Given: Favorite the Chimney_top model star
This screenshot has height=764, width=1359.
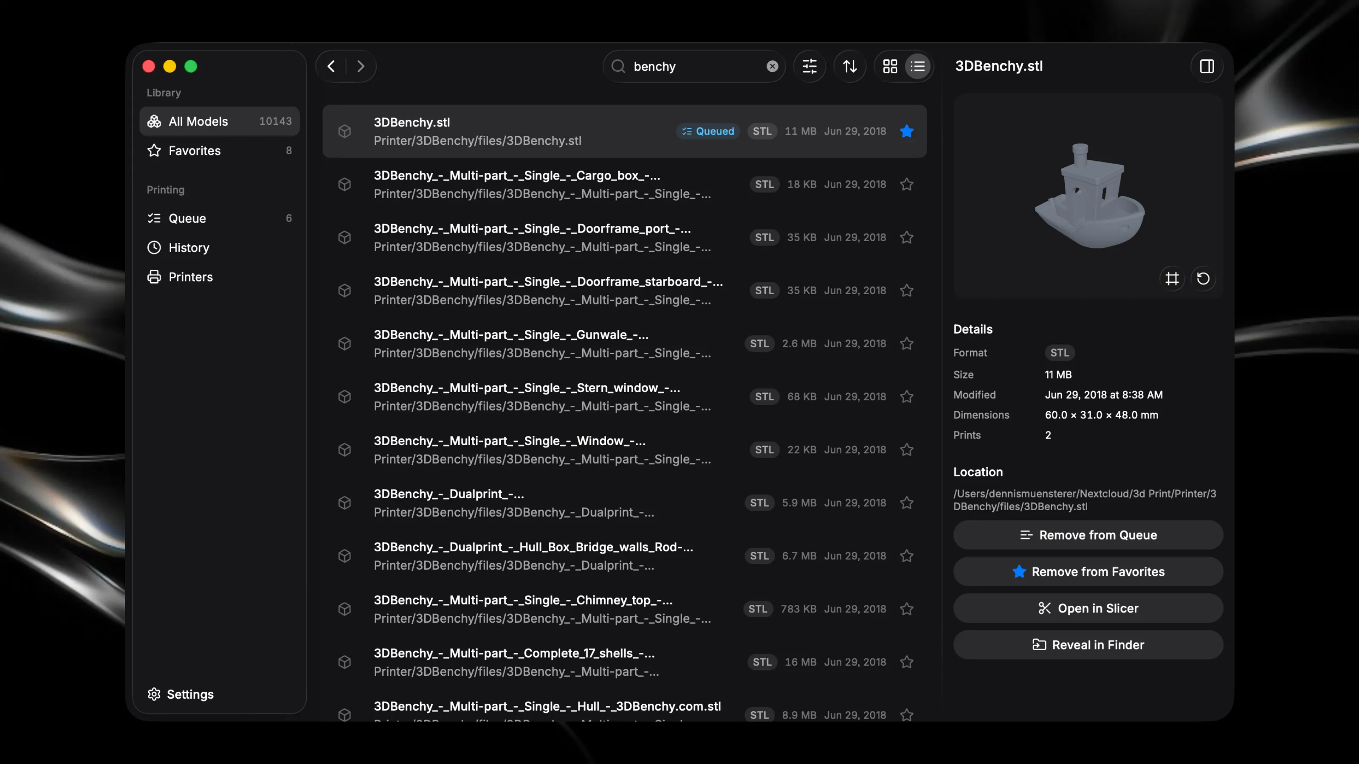Looking at the screenshot, I should pos(907,609).
